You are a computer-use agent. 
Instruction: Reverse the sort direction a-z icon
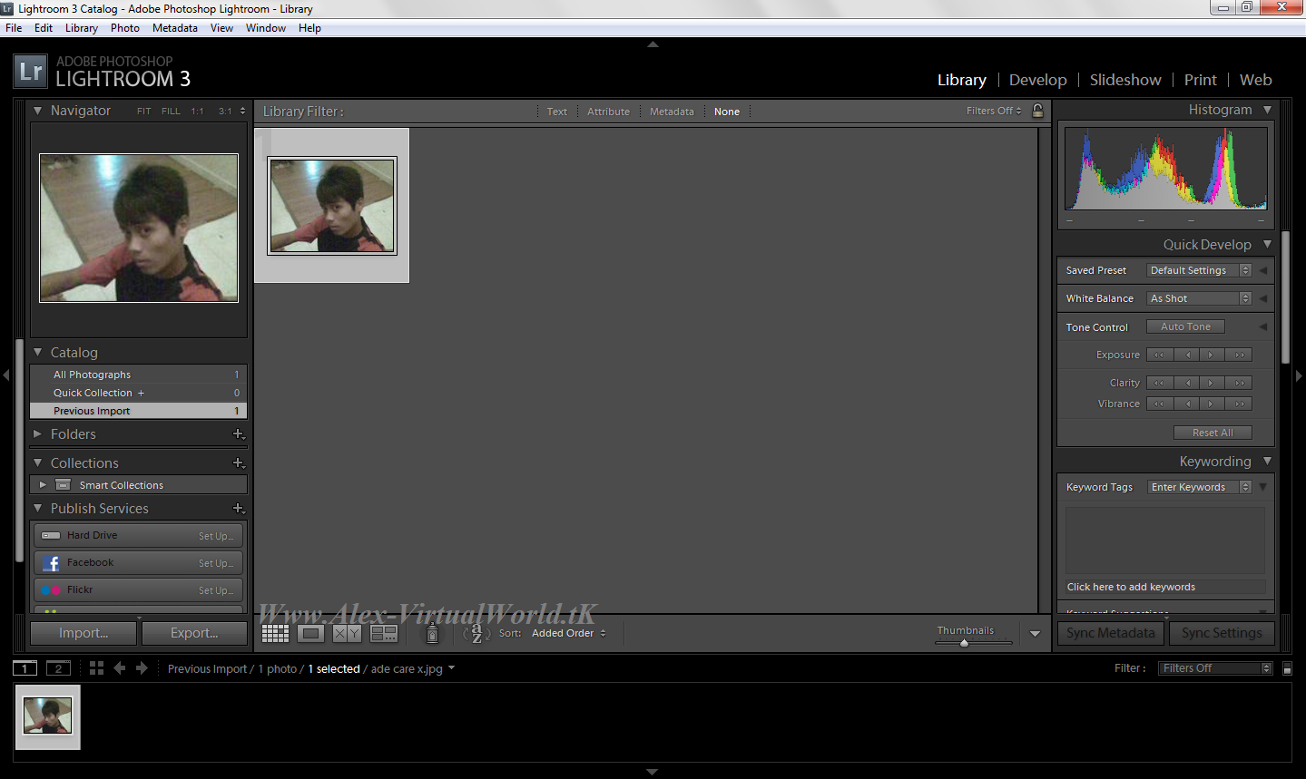click(476, 633)
